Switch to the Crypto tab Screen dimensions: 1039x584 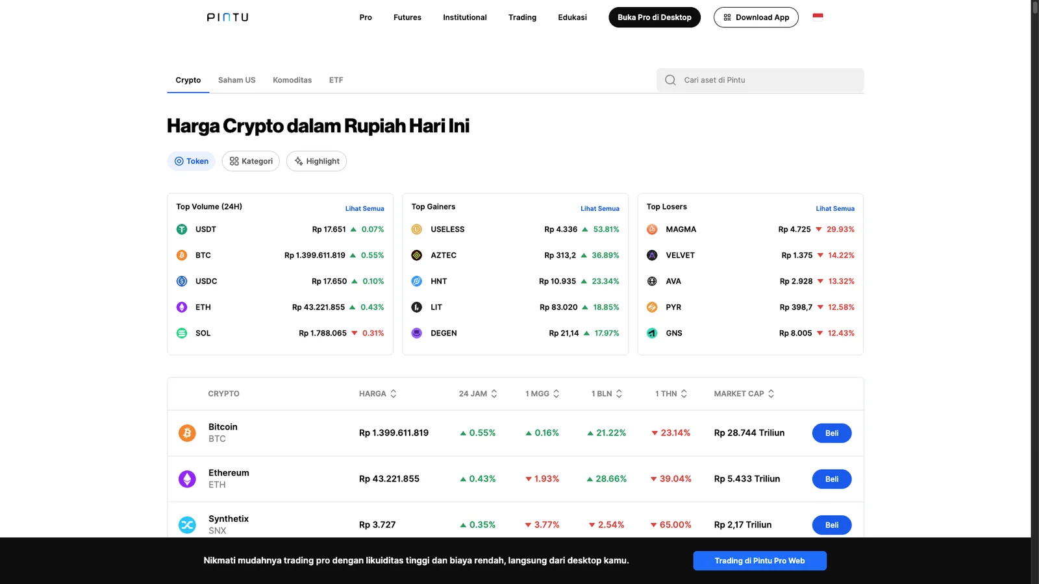click(188, 80)
